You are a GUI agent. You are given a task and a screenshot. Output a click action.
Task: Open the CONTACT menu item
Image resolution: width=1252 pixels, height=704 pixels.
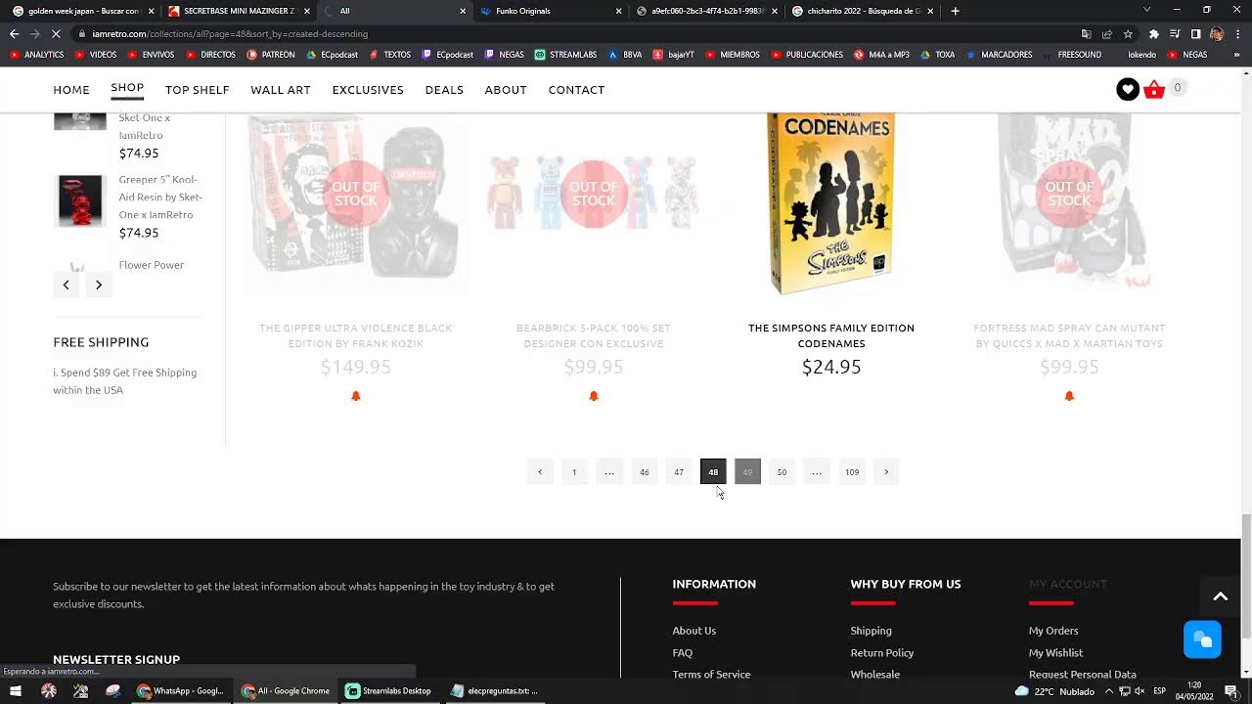click(576, 89)
